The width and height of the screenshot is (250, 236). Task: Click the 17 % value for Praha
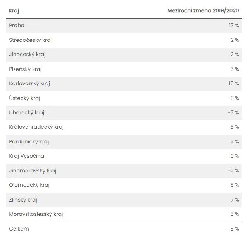point(234,26)
